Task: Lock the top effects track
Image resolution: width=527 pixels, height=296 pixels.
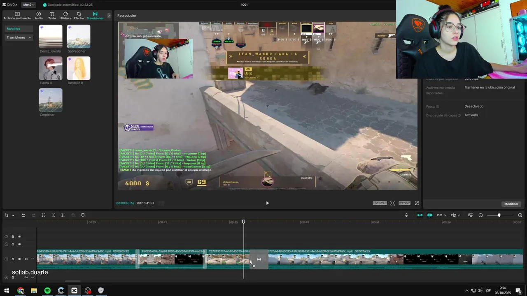Action: coord(13,236)
